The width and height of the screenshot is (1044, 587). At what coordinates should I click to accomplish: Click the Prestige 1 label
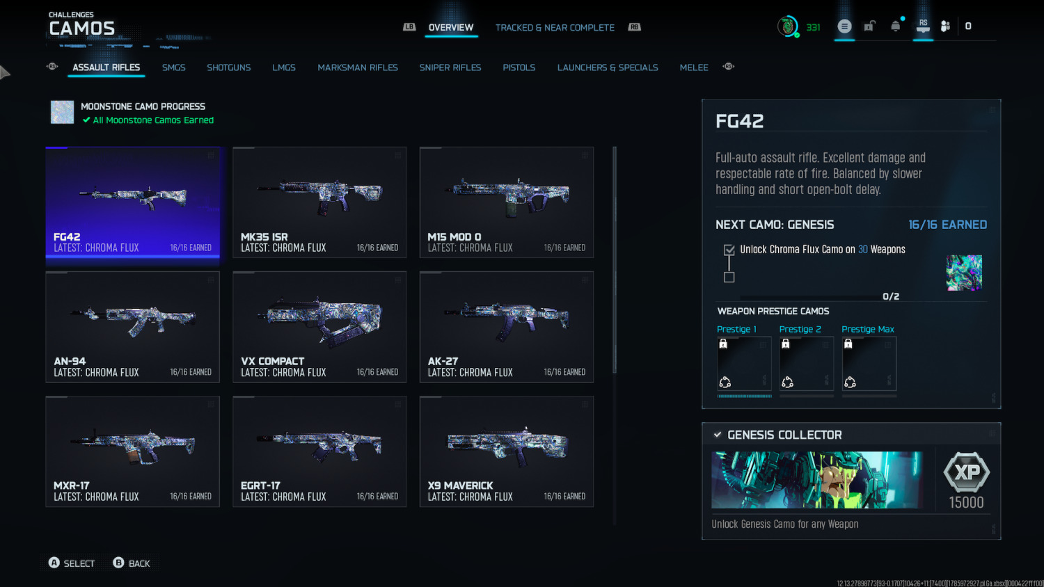pos(736,329)
